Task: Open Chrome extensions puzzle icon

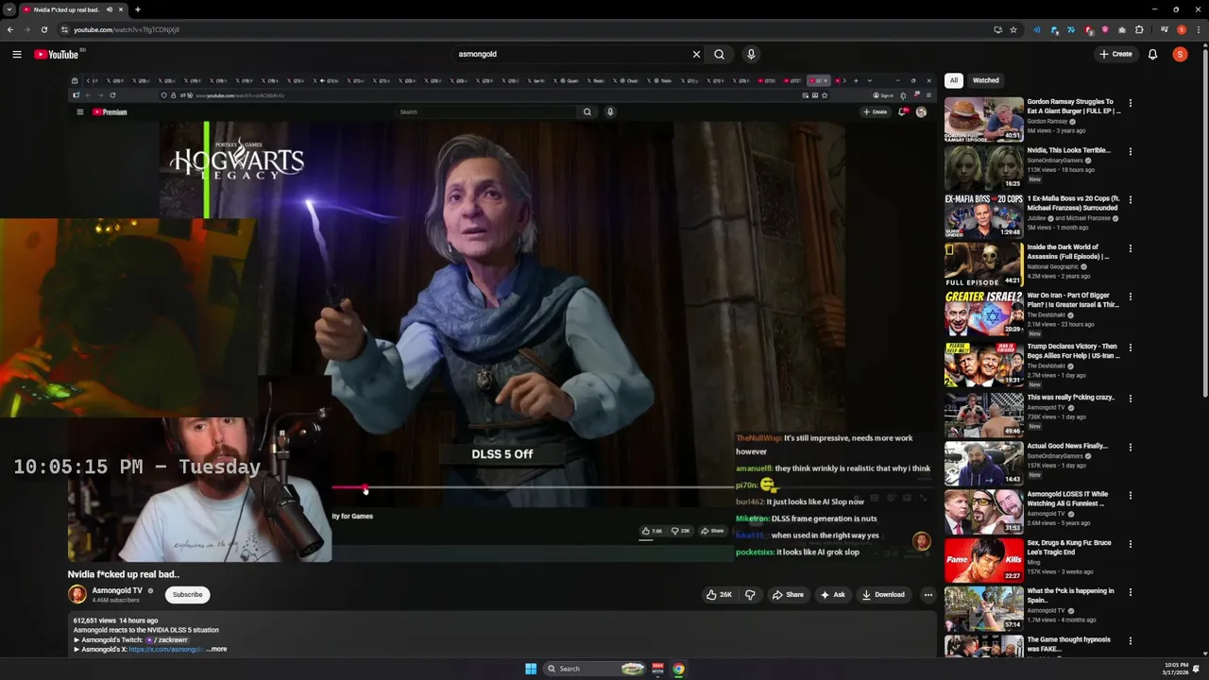Action: point(1139,29)
